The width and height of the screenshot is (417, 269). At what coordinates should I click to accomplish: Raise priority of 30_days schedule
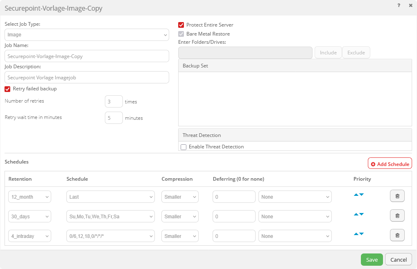point(356,214)
